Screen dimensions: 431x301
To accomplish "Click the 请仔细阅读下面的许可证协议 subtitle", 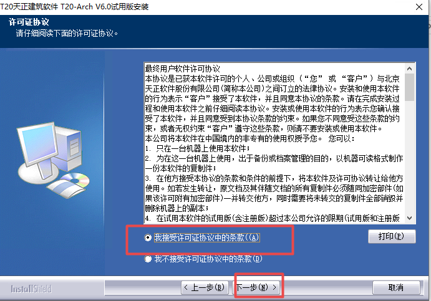I will 67,34.
